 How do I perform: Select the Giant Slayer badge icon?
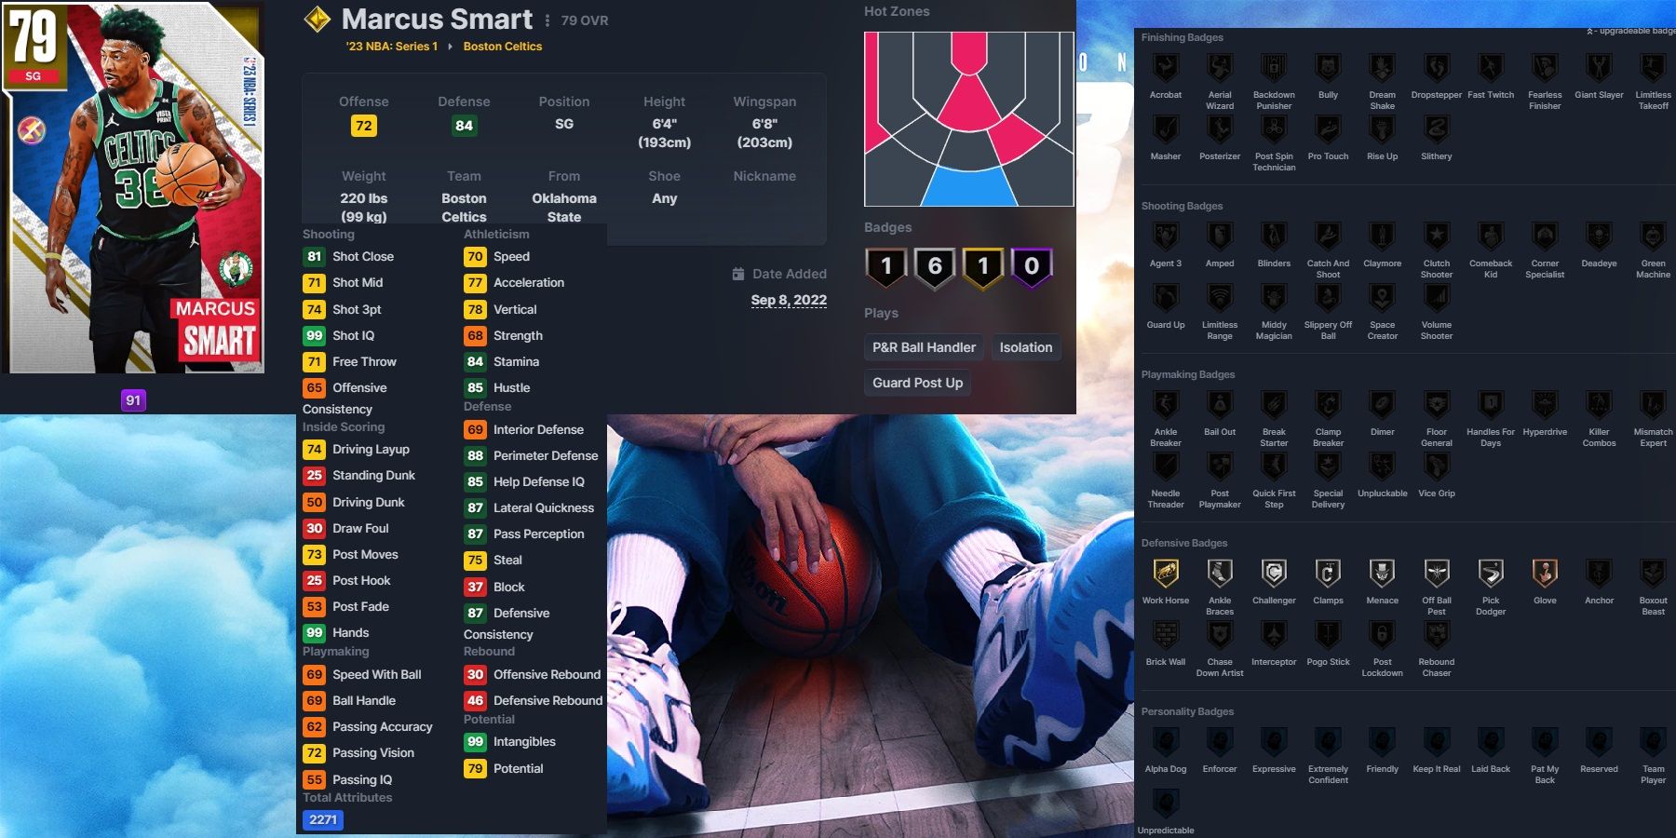pyautogui.click(x=1599, y=67)
